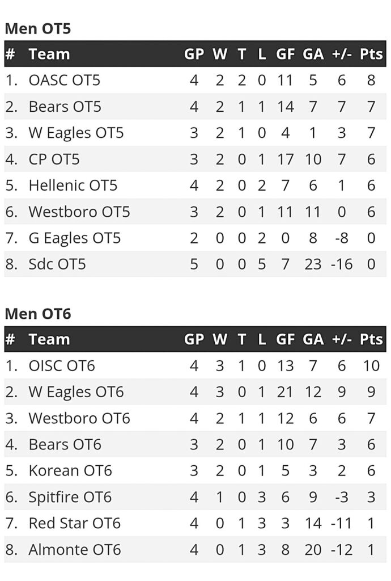Click the Men OT5 division heading
Viewport: 391px width, 581px height.
(38, 28)
